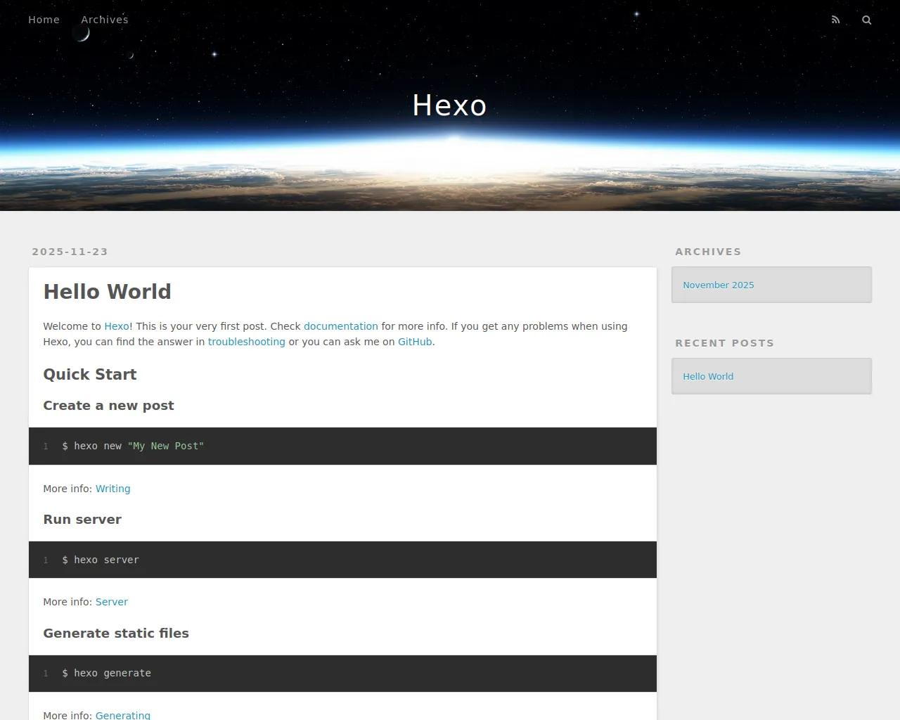Image resolution: width=900 pixels, height=720 pixels.
Task: Click the Generate static files heading
Action: 116,634
